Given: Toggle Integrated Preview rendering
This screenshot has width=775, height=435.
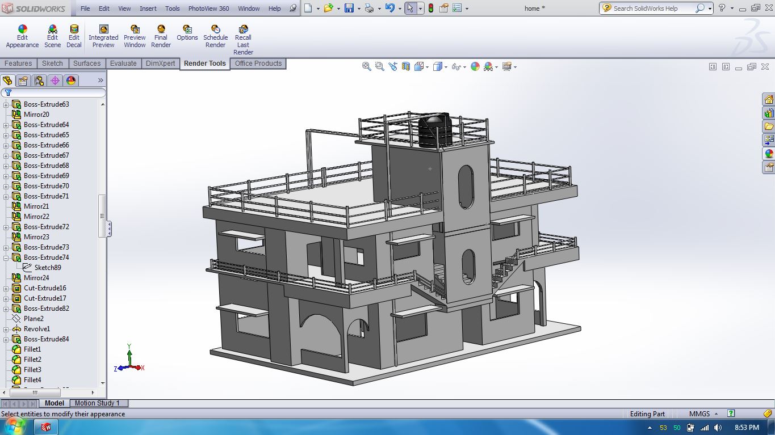Looking at the screenshot, I should [103, 36].
